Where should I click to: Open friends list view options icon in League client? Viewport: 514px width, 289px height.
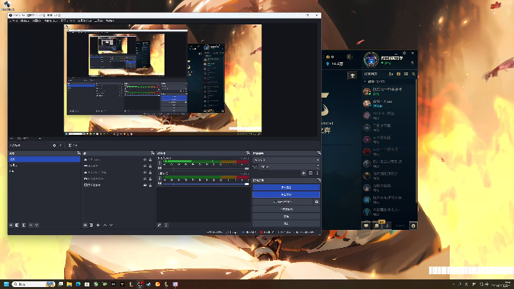tap(406, 74)
